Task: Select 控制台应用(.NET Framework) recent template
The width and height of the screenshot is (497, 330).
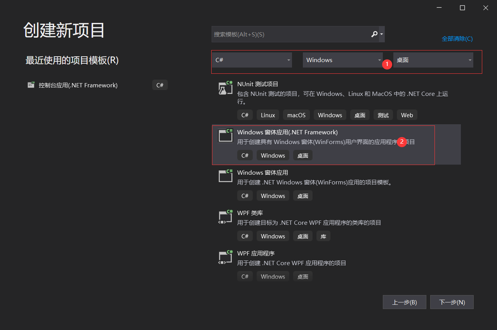Action: (x=78, y=85)
